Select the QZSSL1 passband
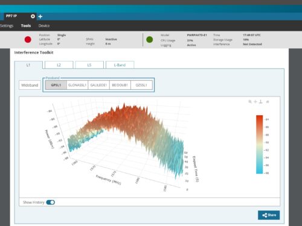This screenshot has height=226, width=302. tap(141, 85)
